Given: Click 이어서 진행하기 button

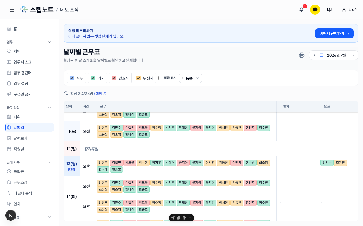Looking at the screenshot, I should pos(334,33).
